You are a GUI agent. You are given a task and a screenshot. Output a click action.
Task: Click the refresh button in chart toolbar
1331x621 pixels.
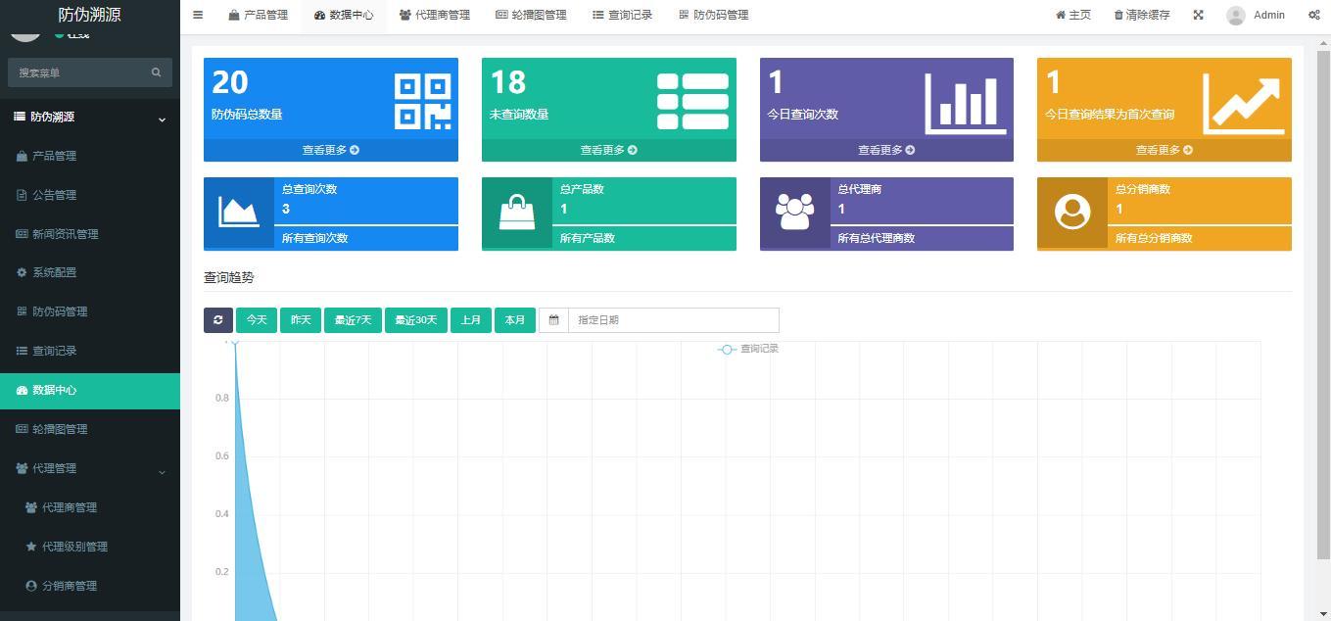point(218,320)
